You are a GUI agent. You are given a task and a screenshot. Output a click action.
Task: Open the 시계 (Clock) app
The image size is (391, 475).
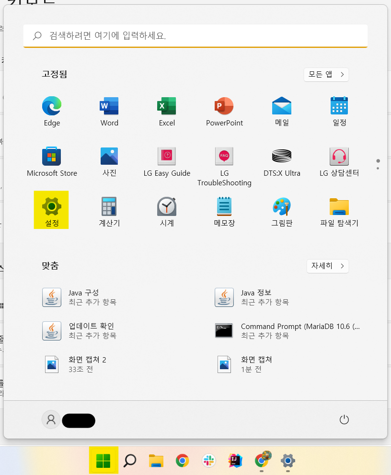coord(167,212)
